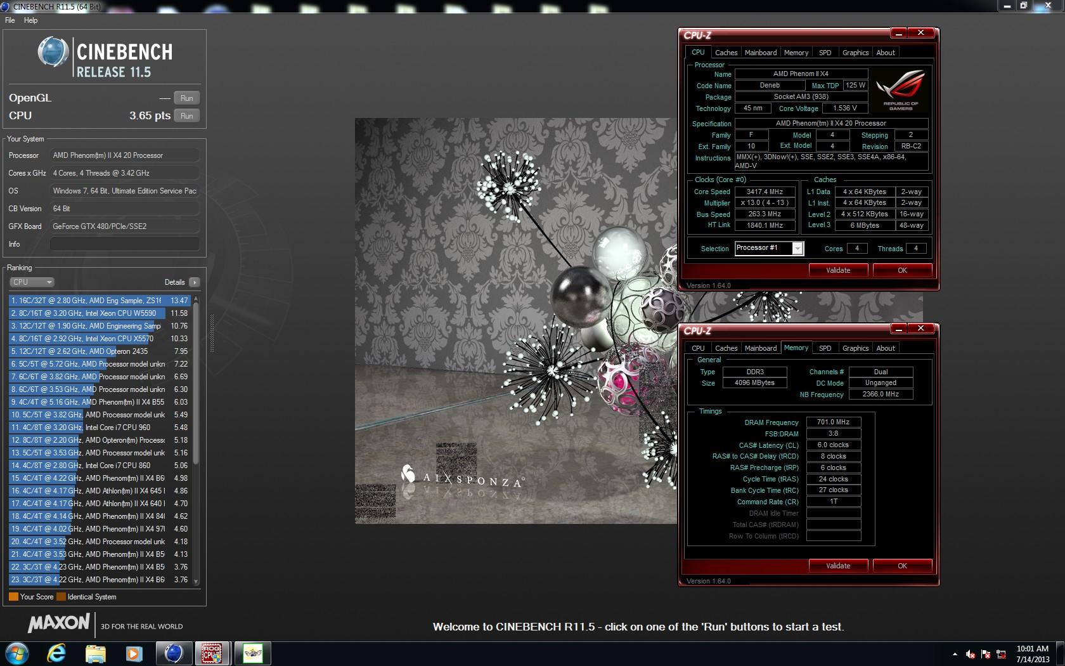Open the Processor #1 selection dropdown

[770, 249]
